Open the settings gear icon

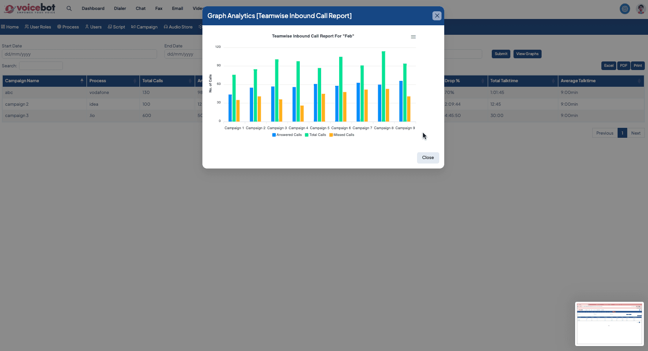coord(625,9)
